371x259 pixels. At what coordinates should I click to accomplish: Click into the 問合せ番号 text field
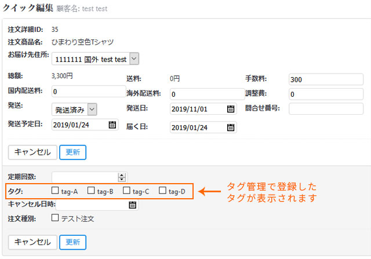tap(325, 108)
